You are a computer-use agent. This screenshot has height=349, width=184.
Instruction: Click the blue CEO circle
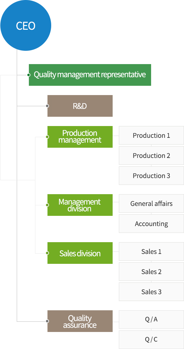(26, 25)
